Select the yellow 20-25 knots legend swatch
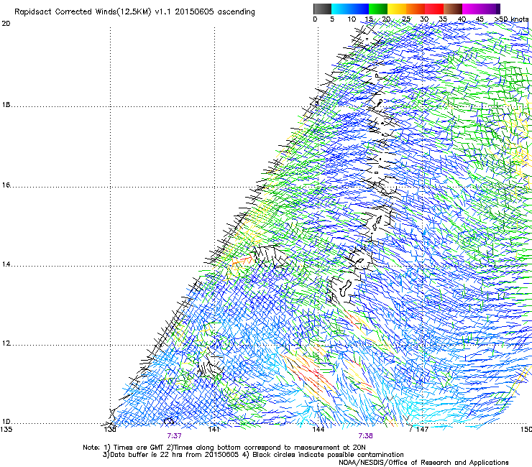 tap(397, 9)
